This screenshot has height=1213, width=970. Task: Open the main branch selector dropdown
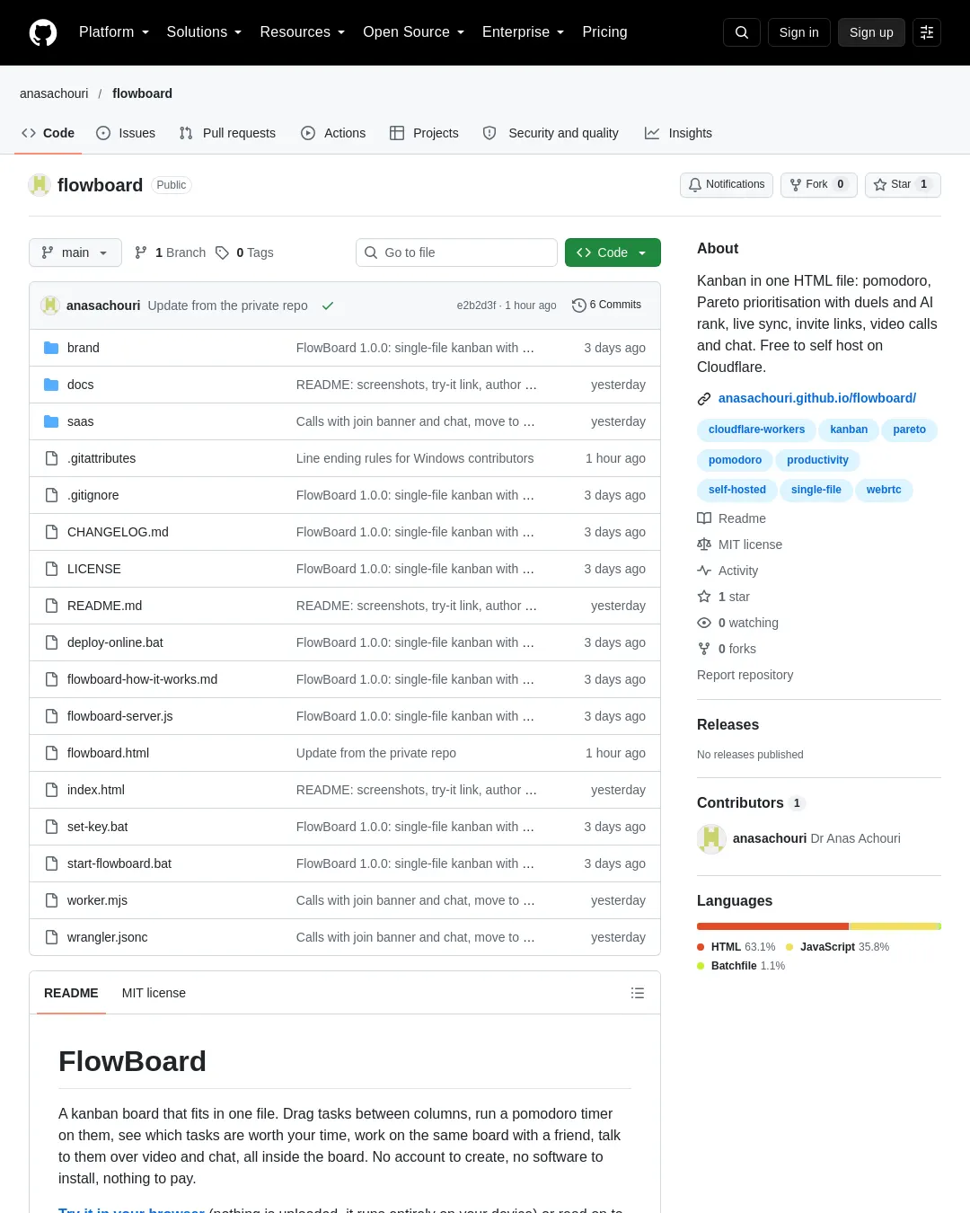click(75, 252)
